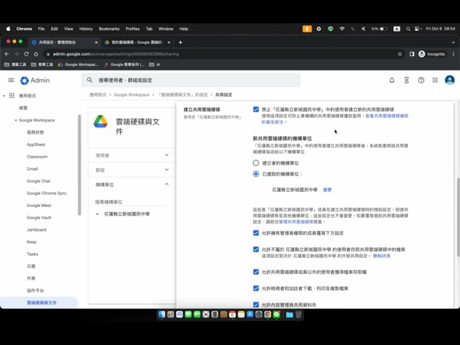Click the Incognito profile button
Image resolution: width=460 pixels, height=345 pixels.
pyautogui.click(x=432, y=54)
